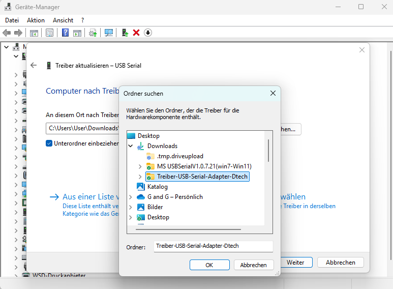This screenshot has width=393, height=289.
Task: Click the properties toolbar icon
Action: tap(49, 33)
